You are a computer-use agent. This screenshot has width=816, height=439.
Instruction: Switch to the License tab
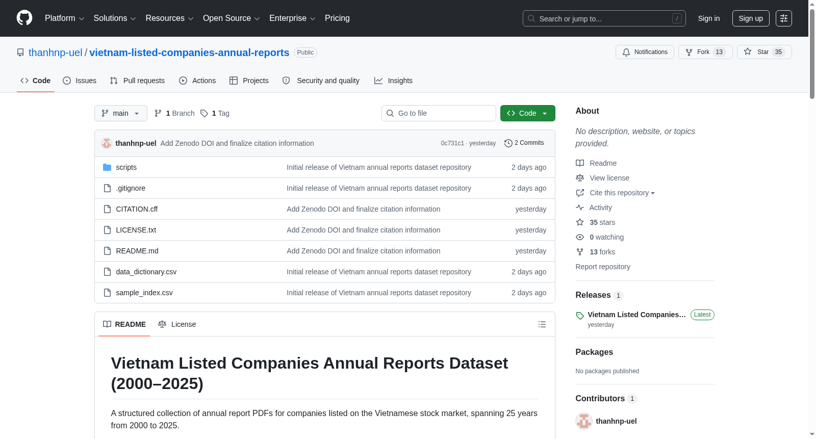coord(177,324)
